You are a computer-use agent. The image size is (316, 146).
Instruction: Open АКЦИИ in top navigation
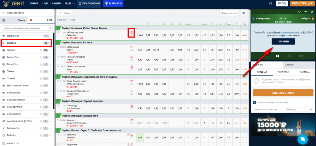(x=56, y=4)
